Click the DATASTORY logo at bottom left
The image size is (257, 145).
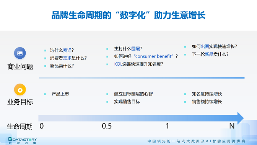22,141
